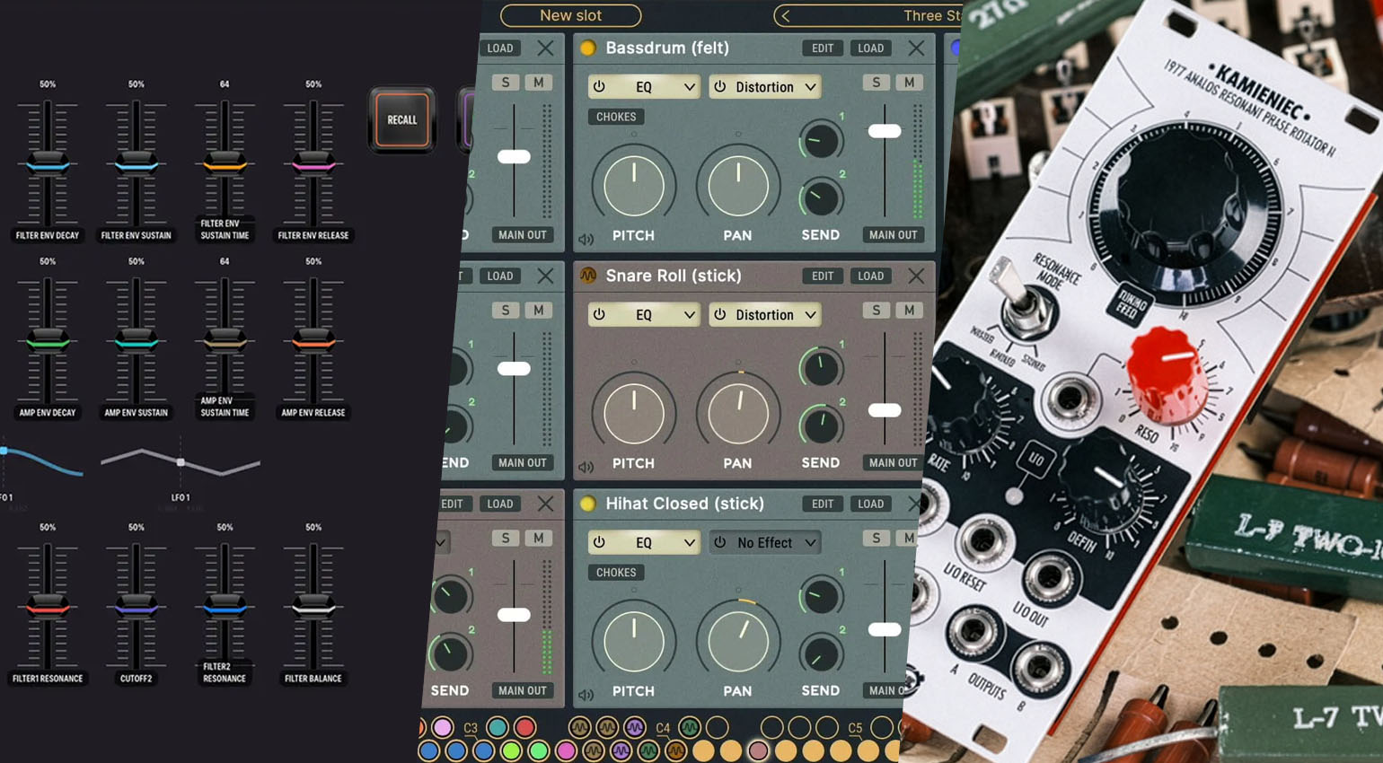Viewport: 1383px width, 763px height.
Task: Disable Distortion power on the Snare Roll slot
Action: 720,315
